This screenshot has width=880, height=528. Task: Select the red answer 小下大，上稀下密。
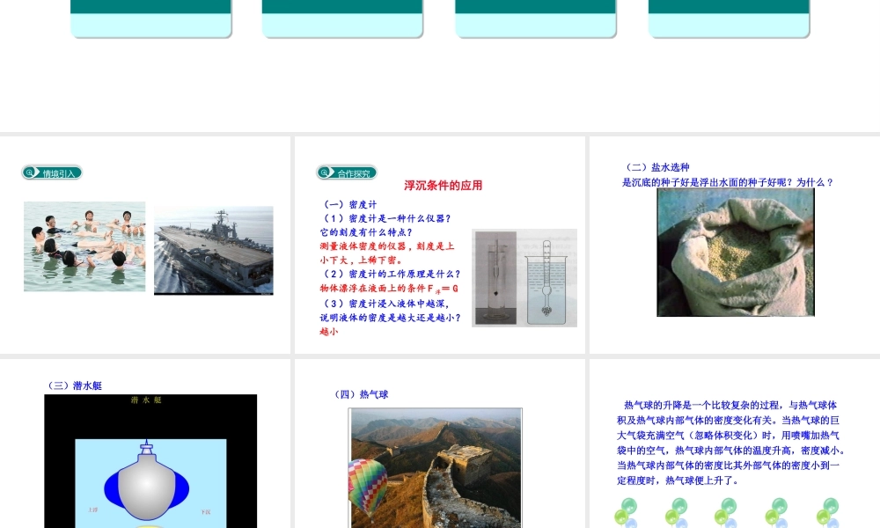coord(362,260)
